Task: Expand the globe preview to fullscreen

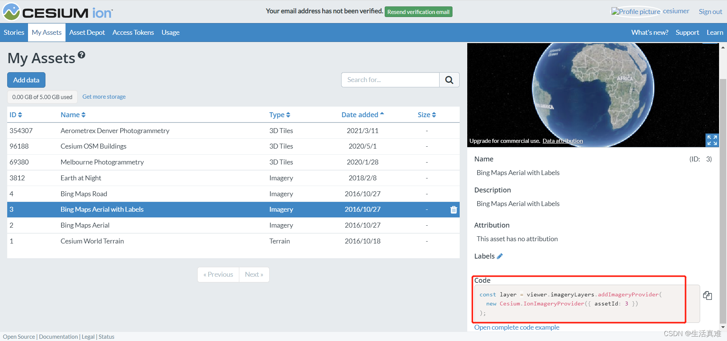Action: pyautogui.click(x=712, y=140)
